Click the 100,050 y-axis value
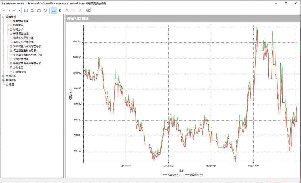Screen dimensions: 301x183 pyautogui.click(x=78, y=57)
